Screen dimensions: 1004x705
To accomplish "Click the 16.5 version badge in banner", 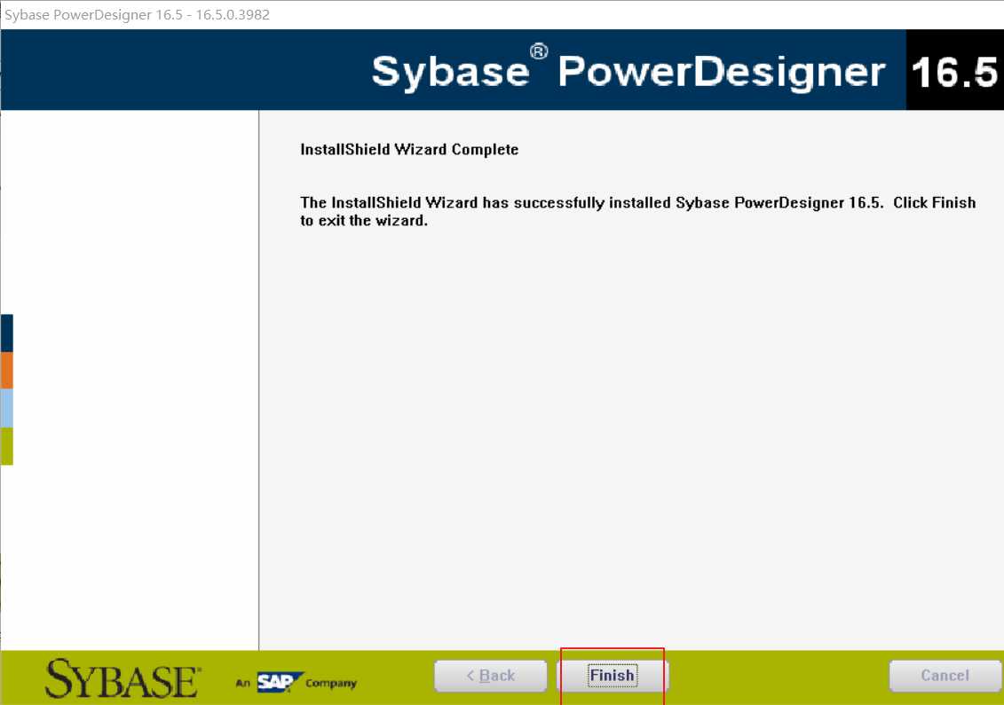I will 954,70.
